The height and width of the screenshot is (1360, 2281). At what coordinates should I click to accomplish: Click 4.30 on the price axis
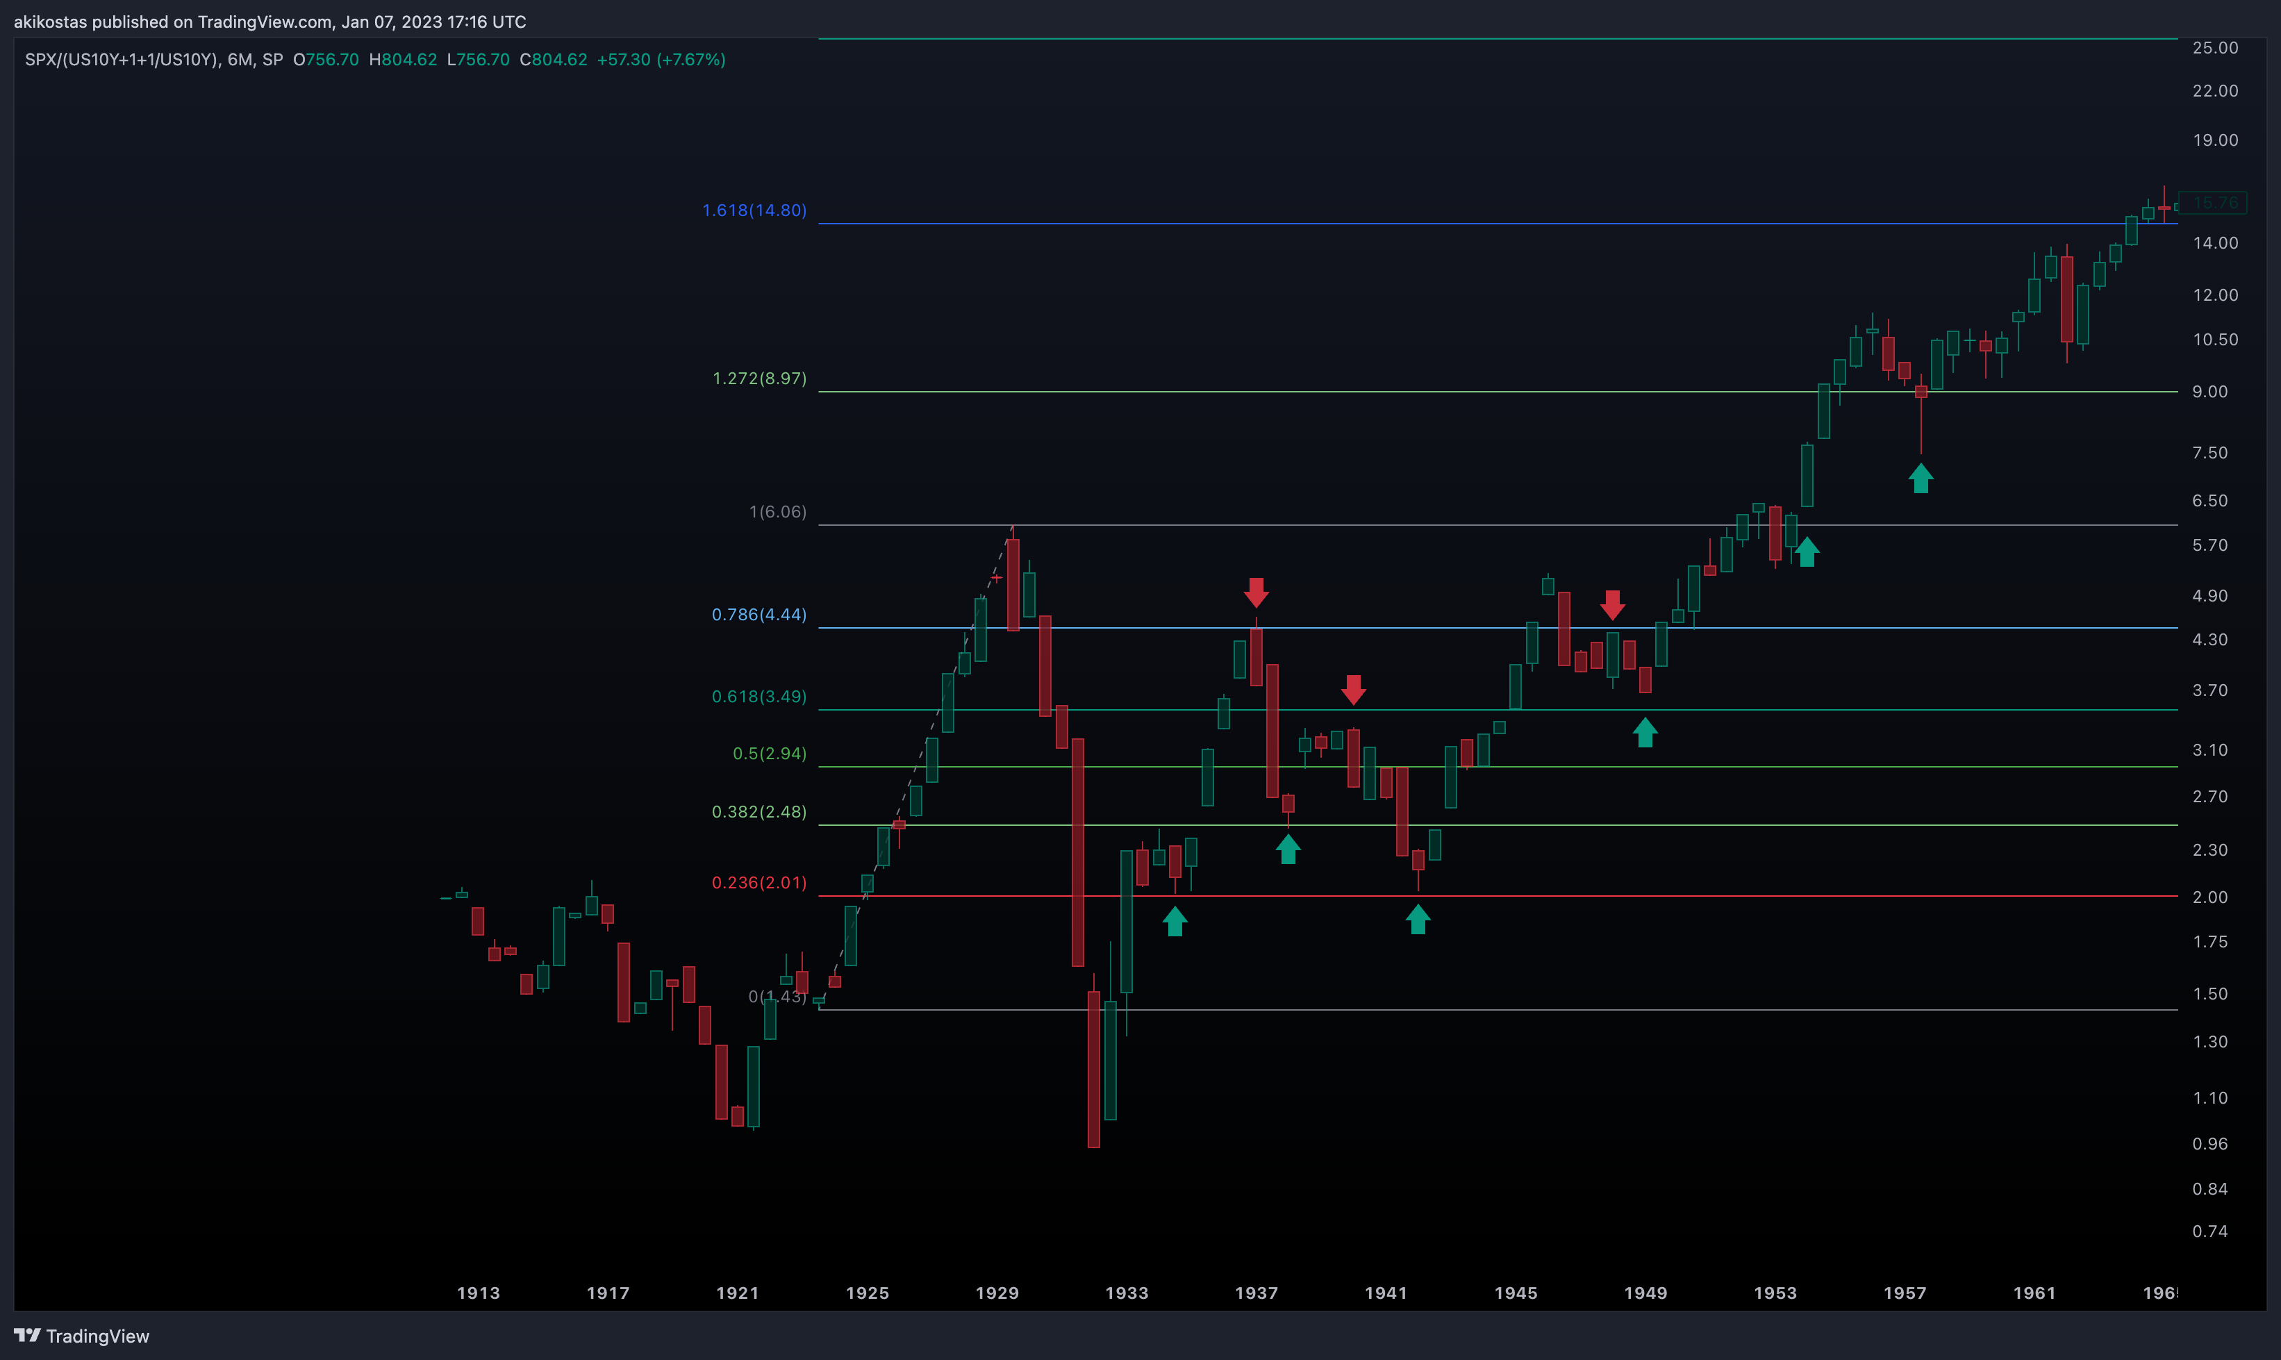click(2209, 640)
